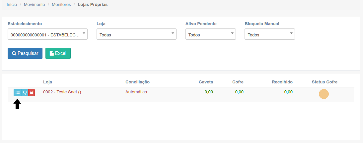Screen dimensions: 363x143
Task: Go to Início in the breadcrumb
Action: (x=12, y=5)
